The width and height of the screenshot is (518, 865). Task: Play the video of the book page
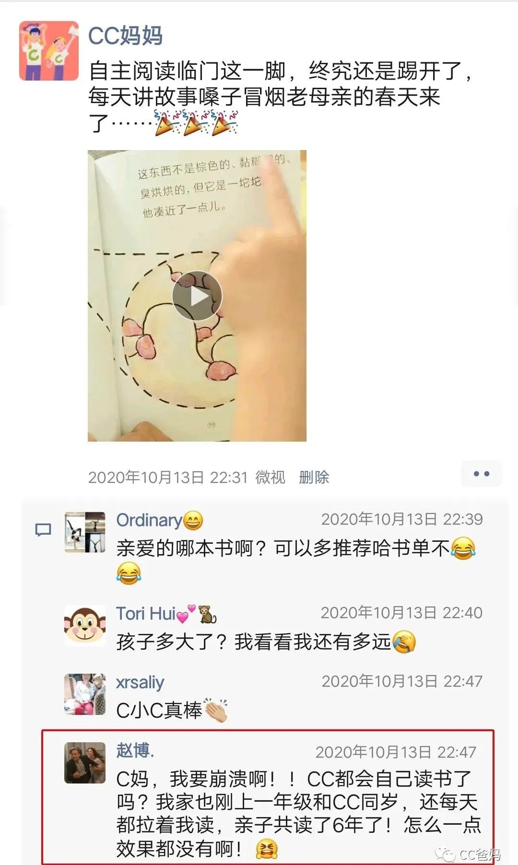(197, 296)
